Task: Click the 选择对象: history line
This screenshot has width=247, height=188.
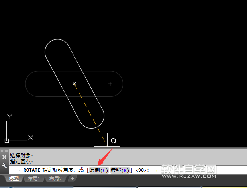Action: 22,156
